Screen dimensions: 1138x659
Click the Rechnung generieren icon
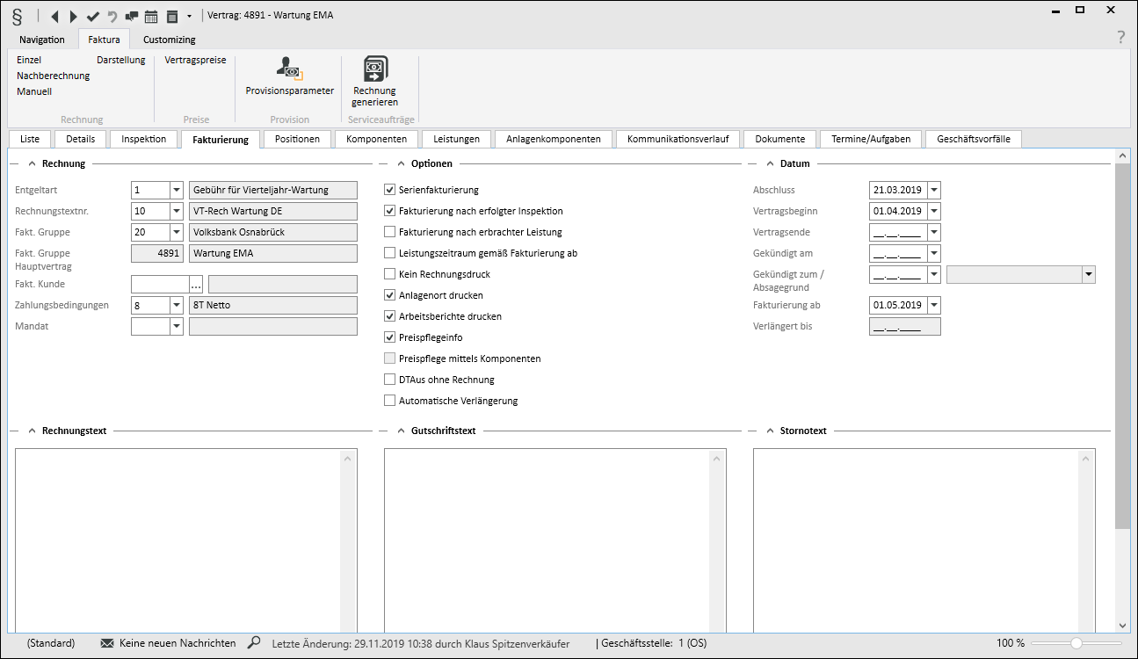pos(374,69)
